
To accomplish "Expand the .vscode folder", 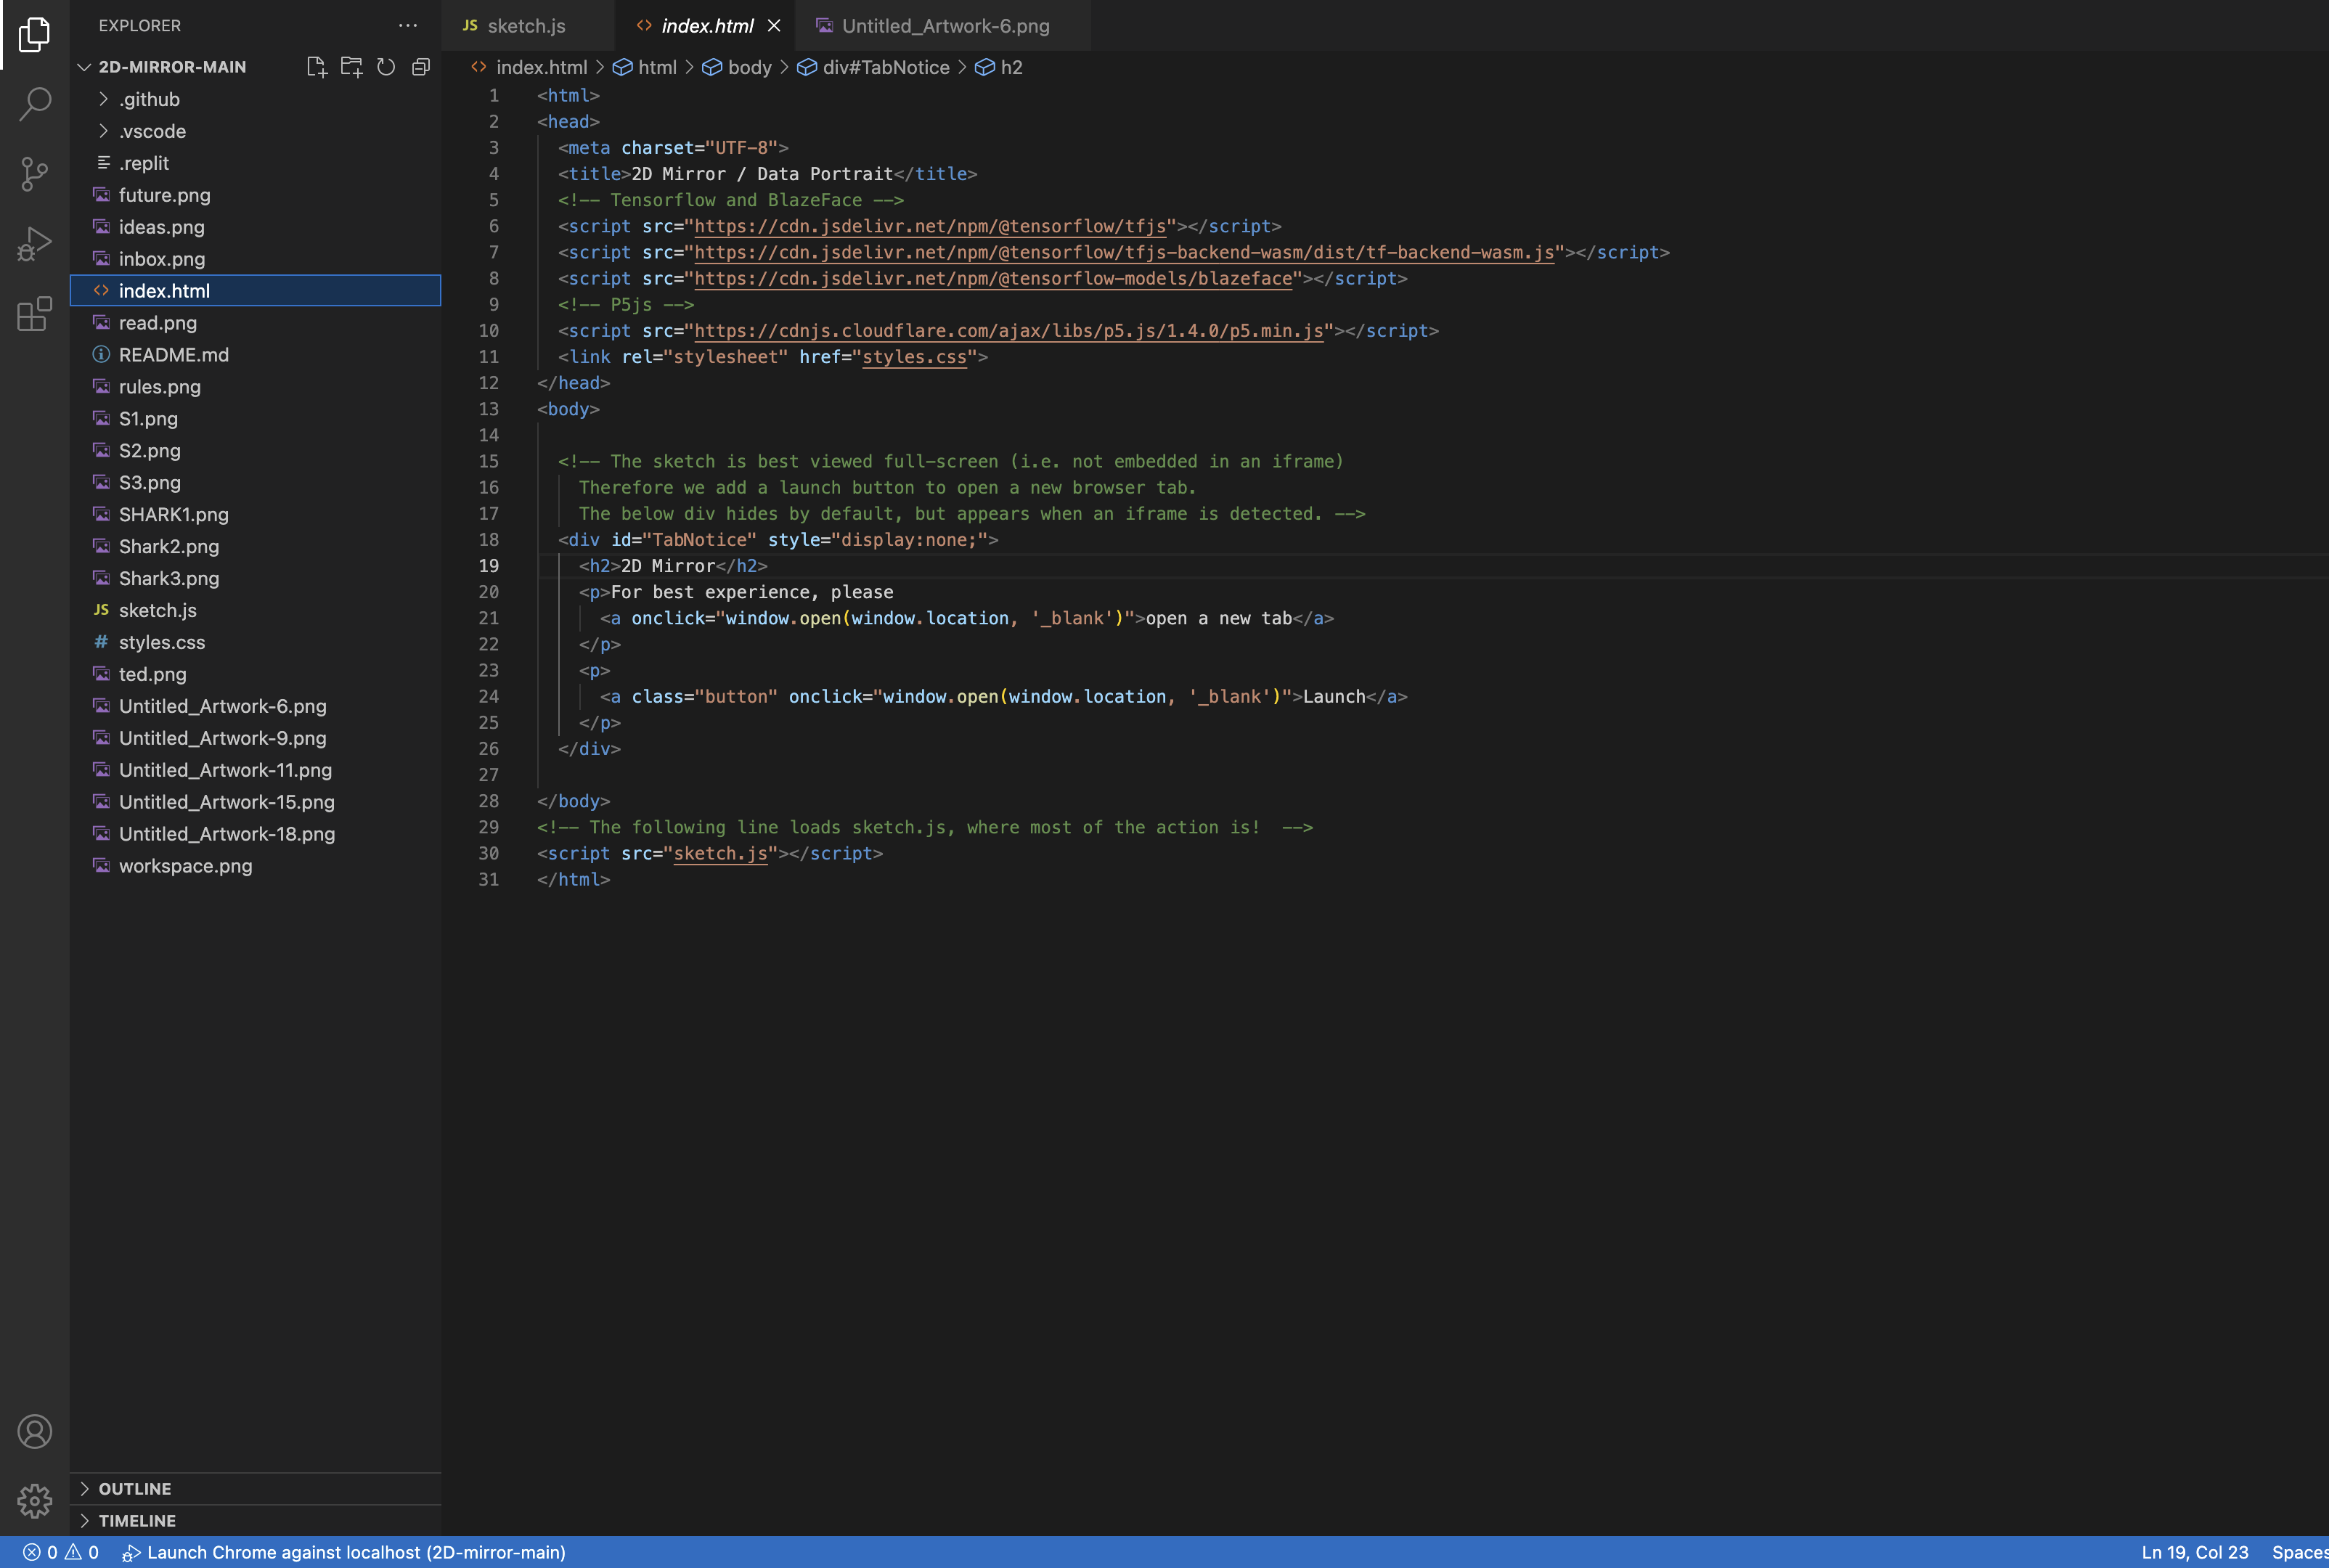I will (x=152, y=131).
